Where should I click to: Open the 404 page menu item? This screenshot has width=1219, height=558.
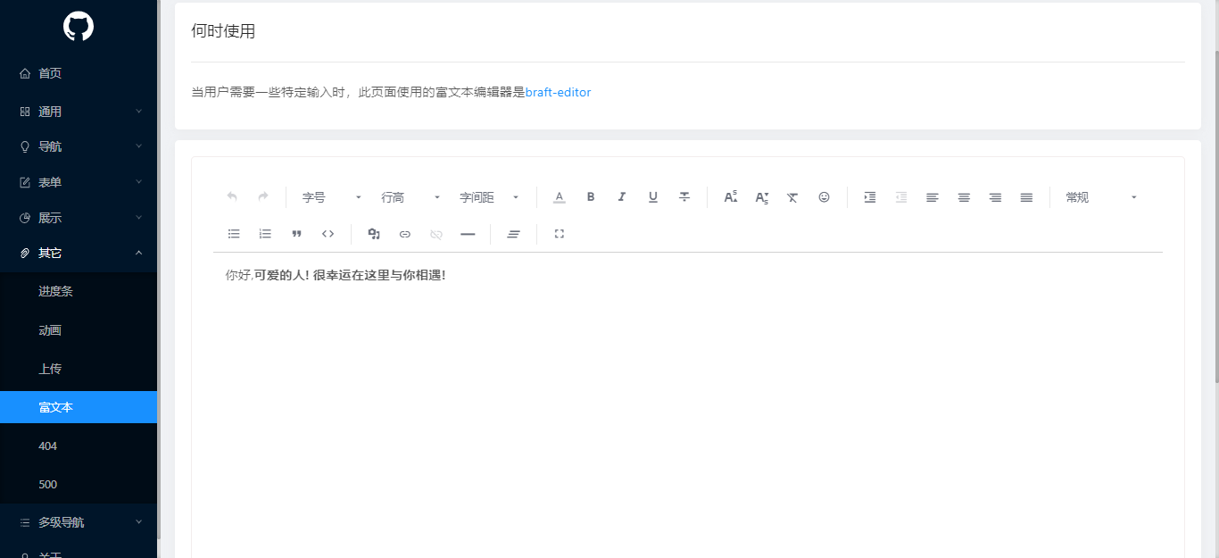[79, 446]
